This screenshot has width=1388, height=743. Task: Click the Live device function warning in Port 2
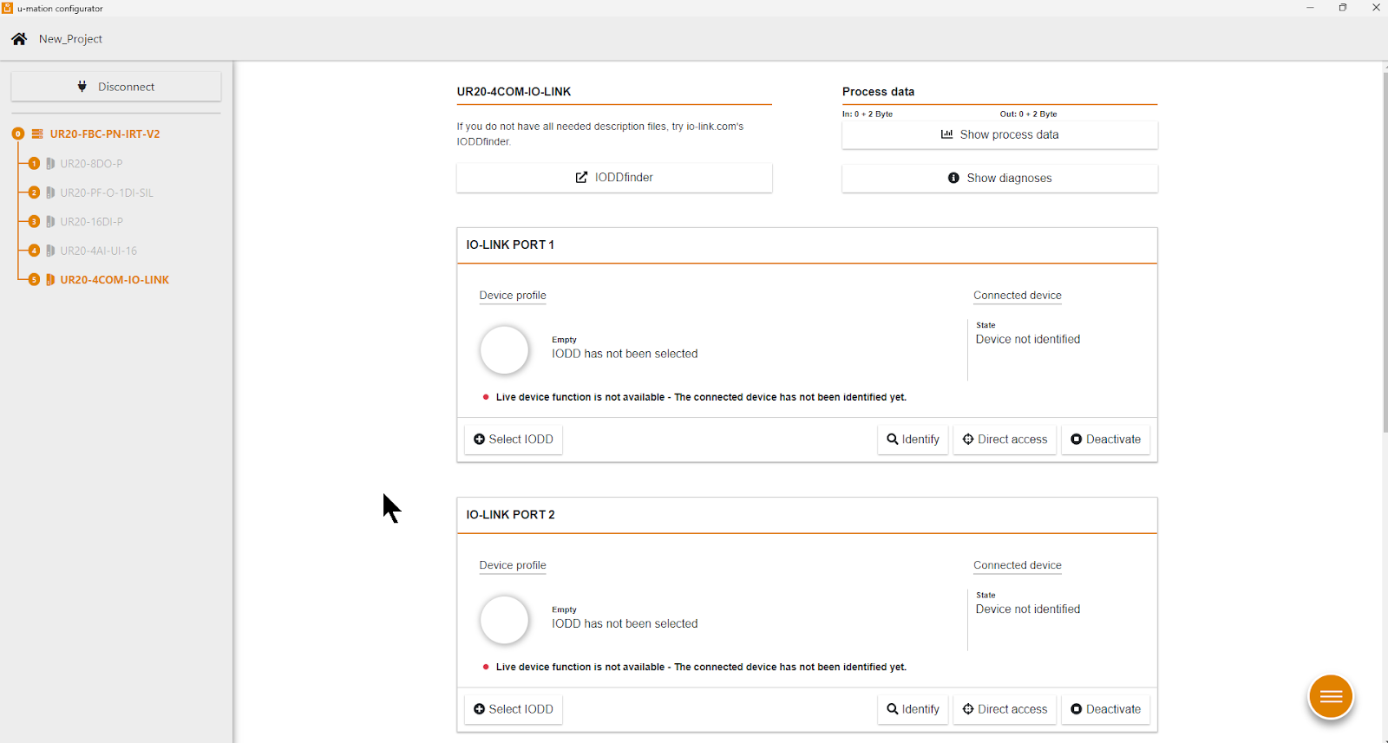701,667
